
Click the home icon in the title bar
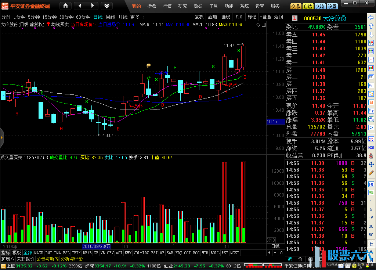[x=65, y=6]
